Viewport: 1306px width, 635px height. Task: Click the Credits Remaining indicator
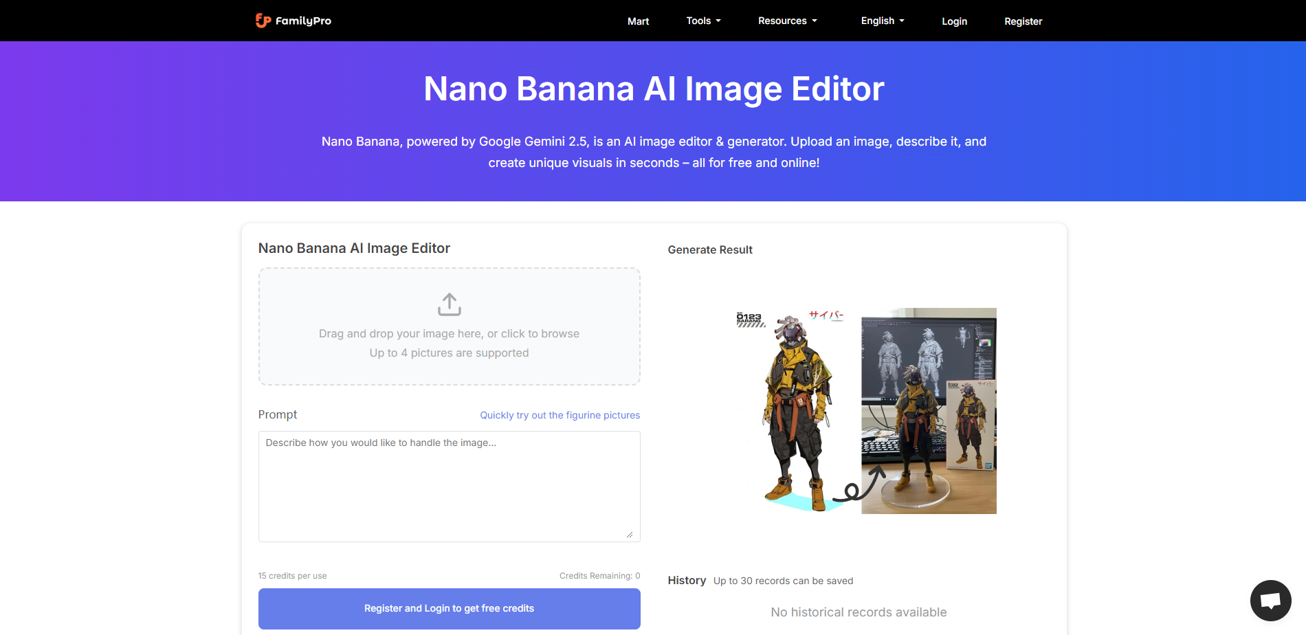pyautogui.click(x=599, y=576)
